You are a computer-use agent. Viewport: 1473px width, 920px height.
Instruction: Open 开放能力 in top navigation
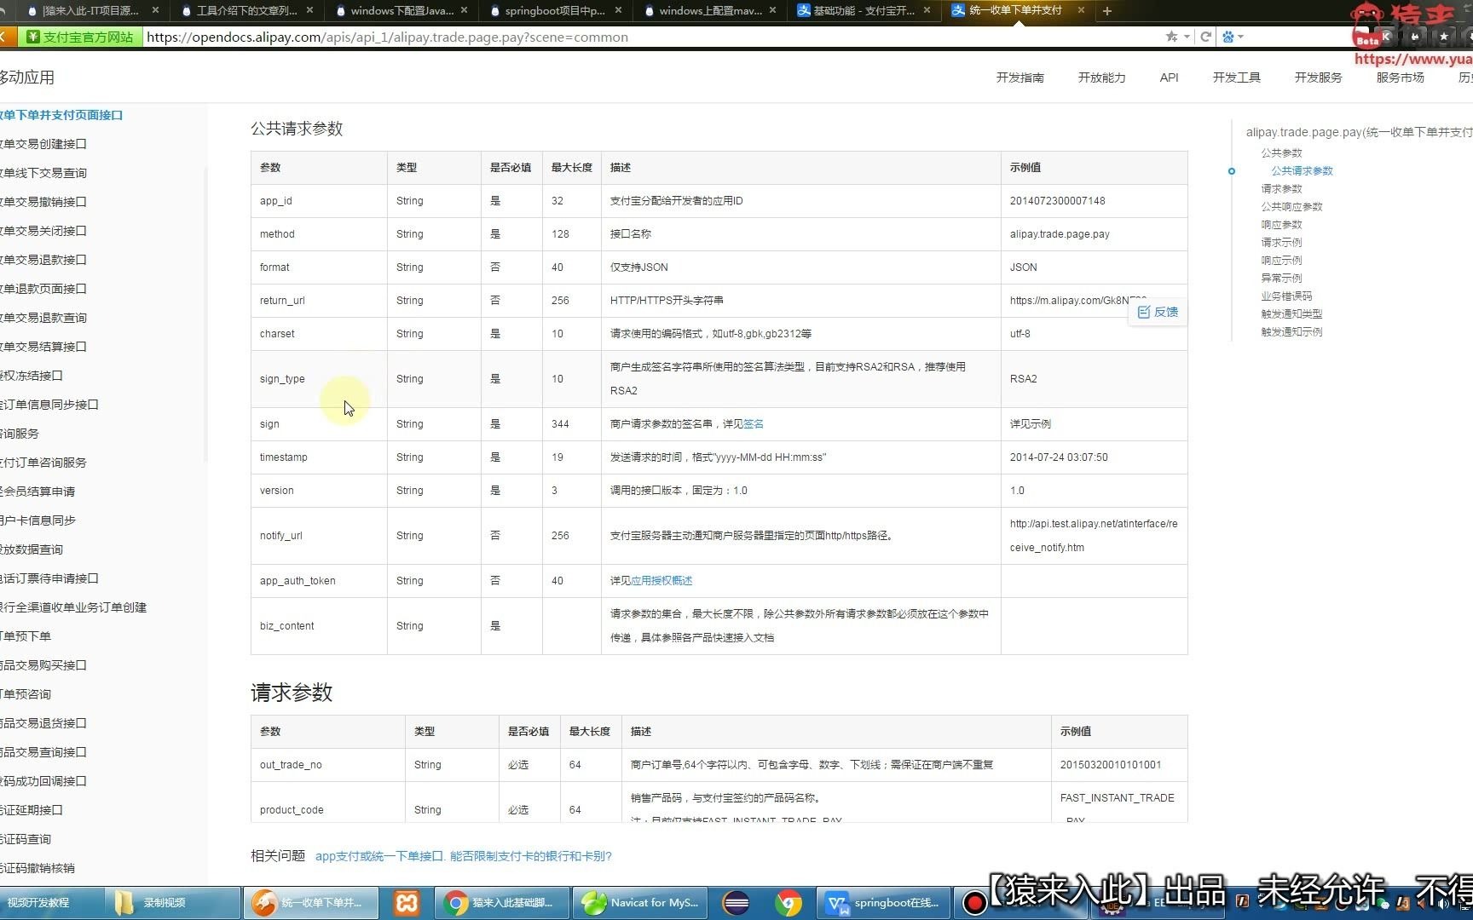[x=1101, y=78]
